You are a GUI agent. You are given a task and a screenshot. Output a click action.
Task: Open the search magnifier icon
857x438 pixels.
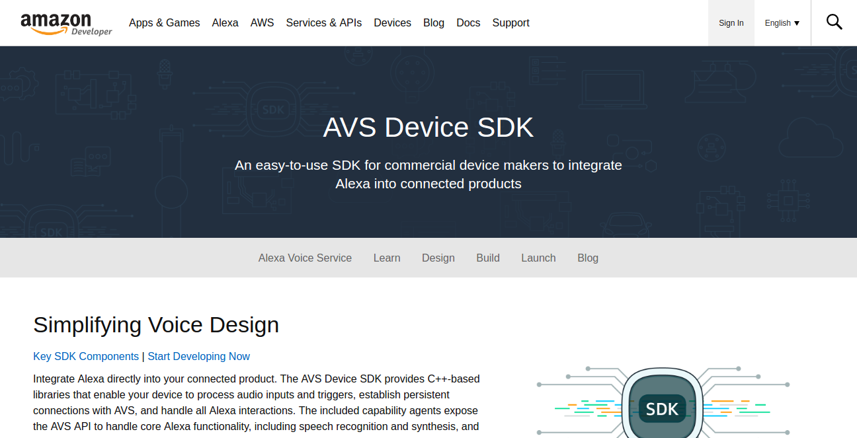(x=834, y=22)
